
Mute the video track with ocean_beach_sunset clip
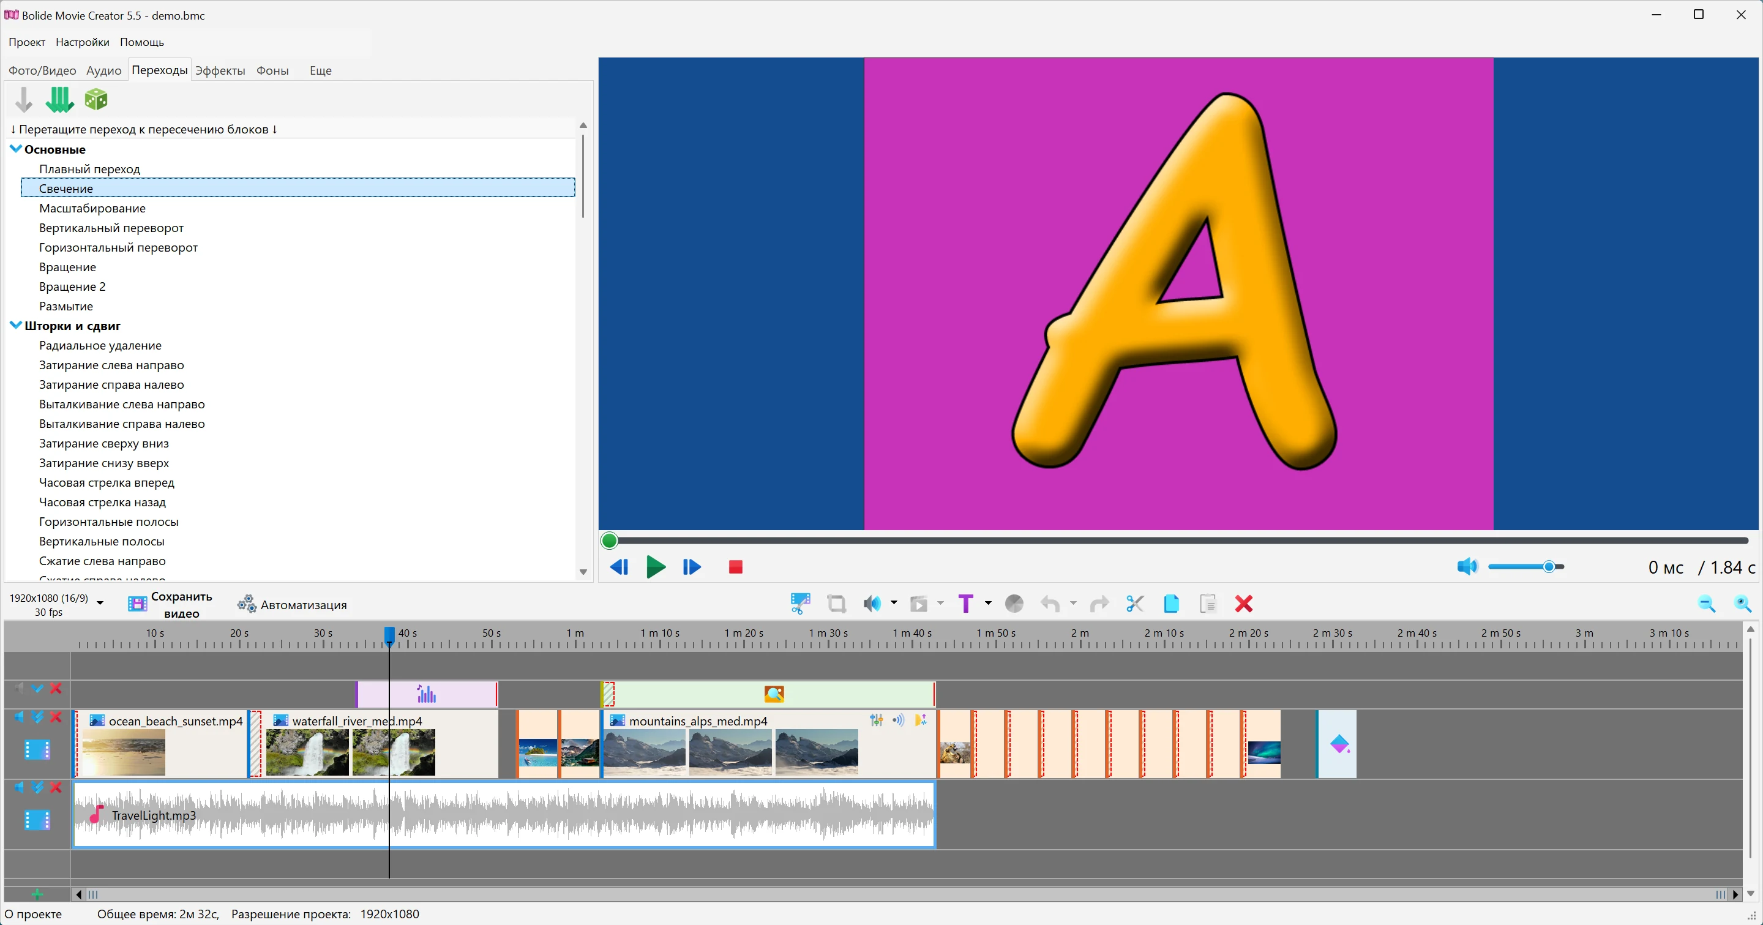(x=19, y=717)
